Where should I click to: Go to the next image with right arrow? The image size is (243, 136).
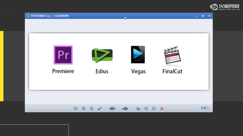(x=125, y=109)
